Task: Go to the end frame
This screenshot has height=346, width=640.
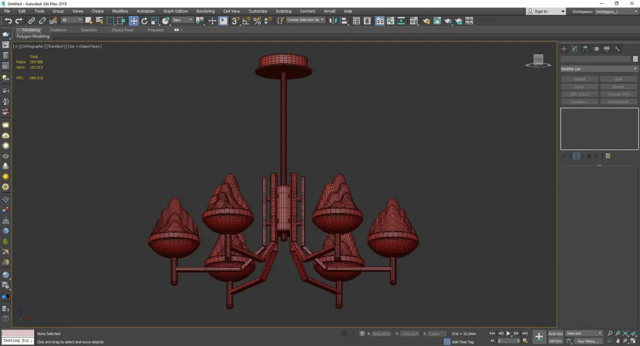Action: coord(525,333)
